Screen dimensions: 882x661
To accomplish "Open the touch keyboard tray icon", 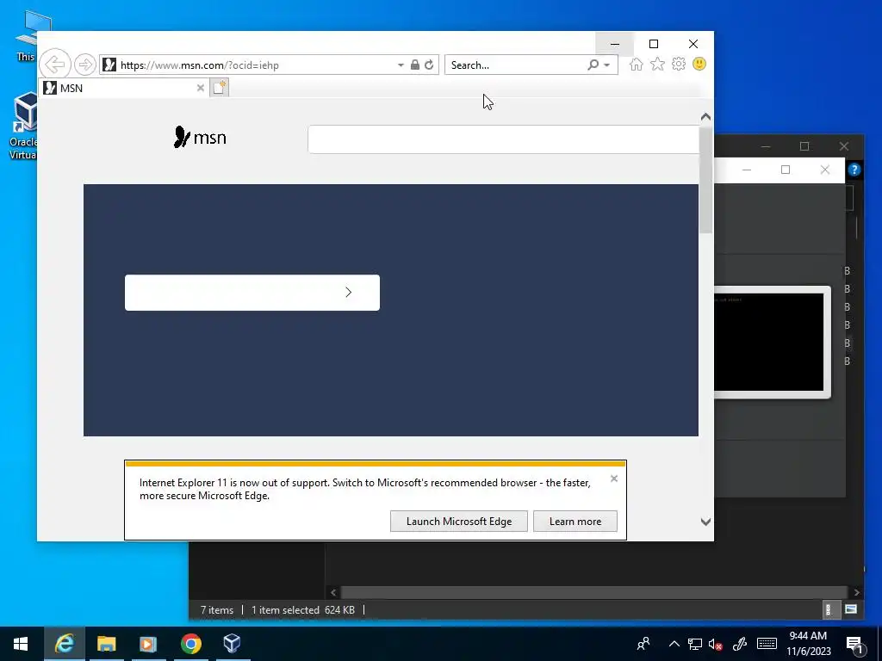I will pos(767,644).
